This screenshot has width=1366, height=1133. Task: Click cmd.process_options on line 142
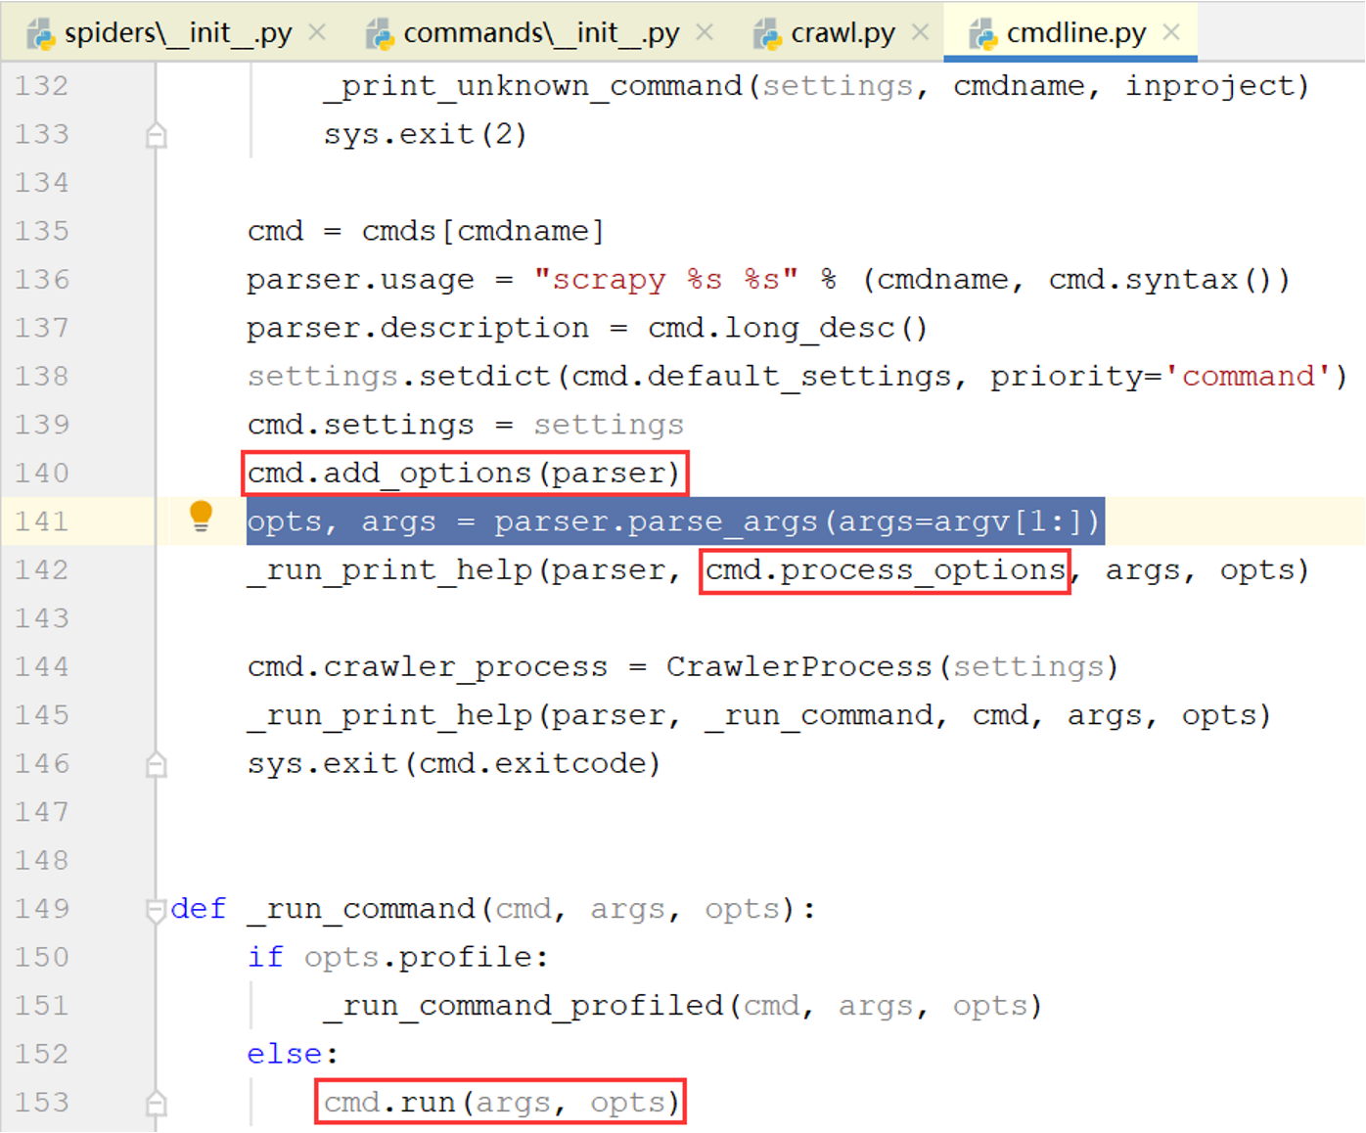click(885, 570)
